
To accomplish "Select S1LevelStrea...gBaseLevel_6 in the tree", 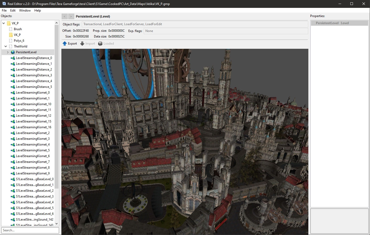I will coord(35,214).
